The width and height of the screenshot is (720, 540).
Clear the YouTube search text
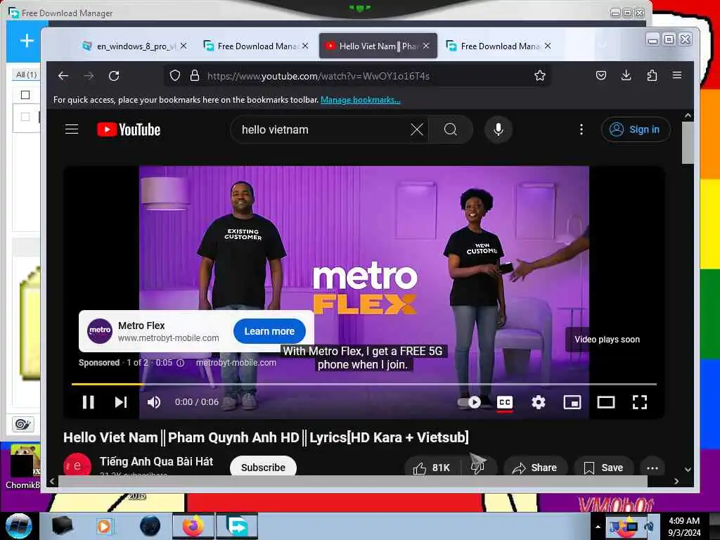click(x=416, y=129)
